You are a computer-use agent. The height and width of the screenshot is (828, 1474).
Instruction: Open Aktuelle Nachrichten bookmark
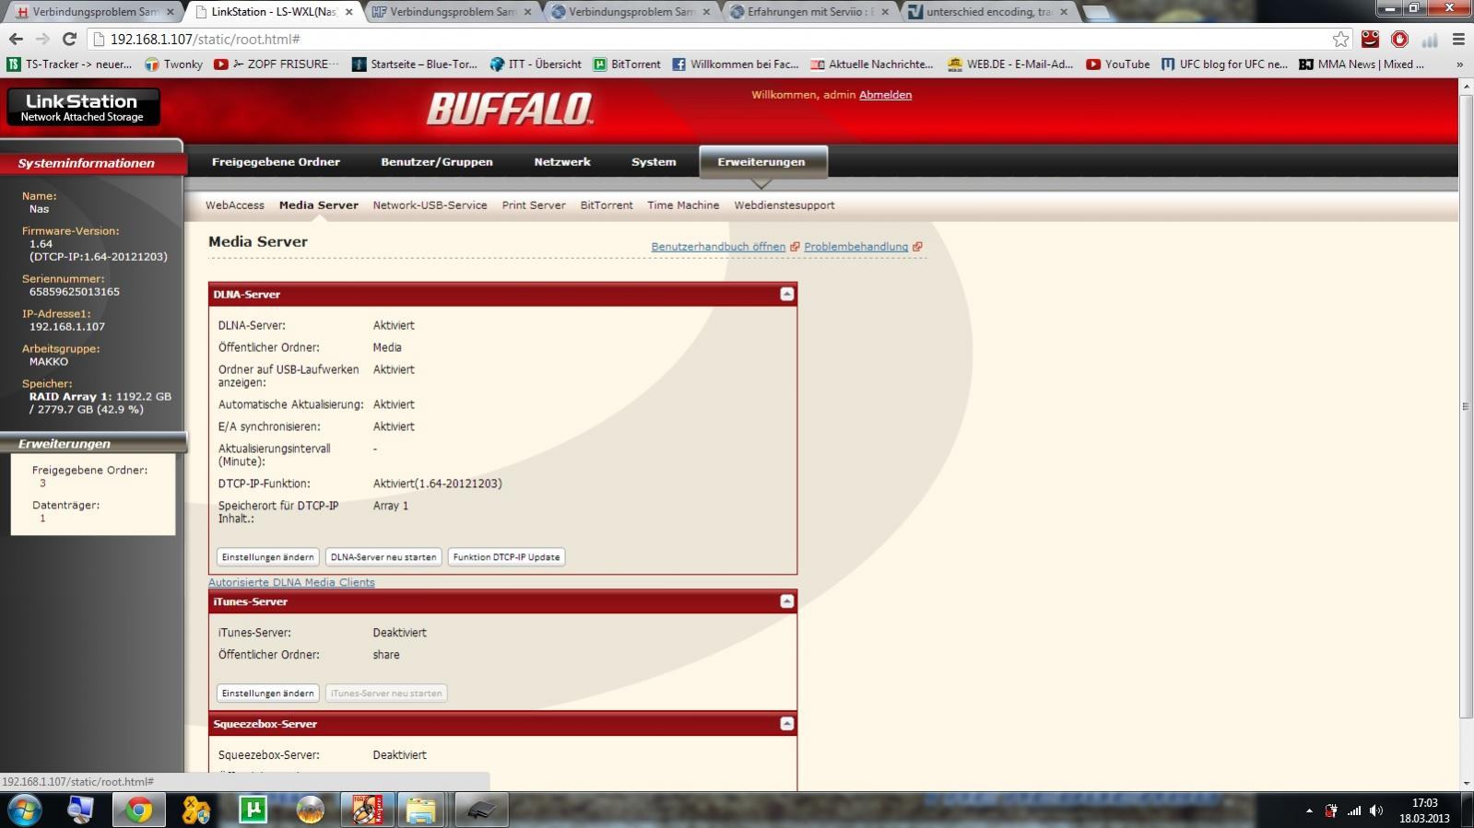[872, 64]
